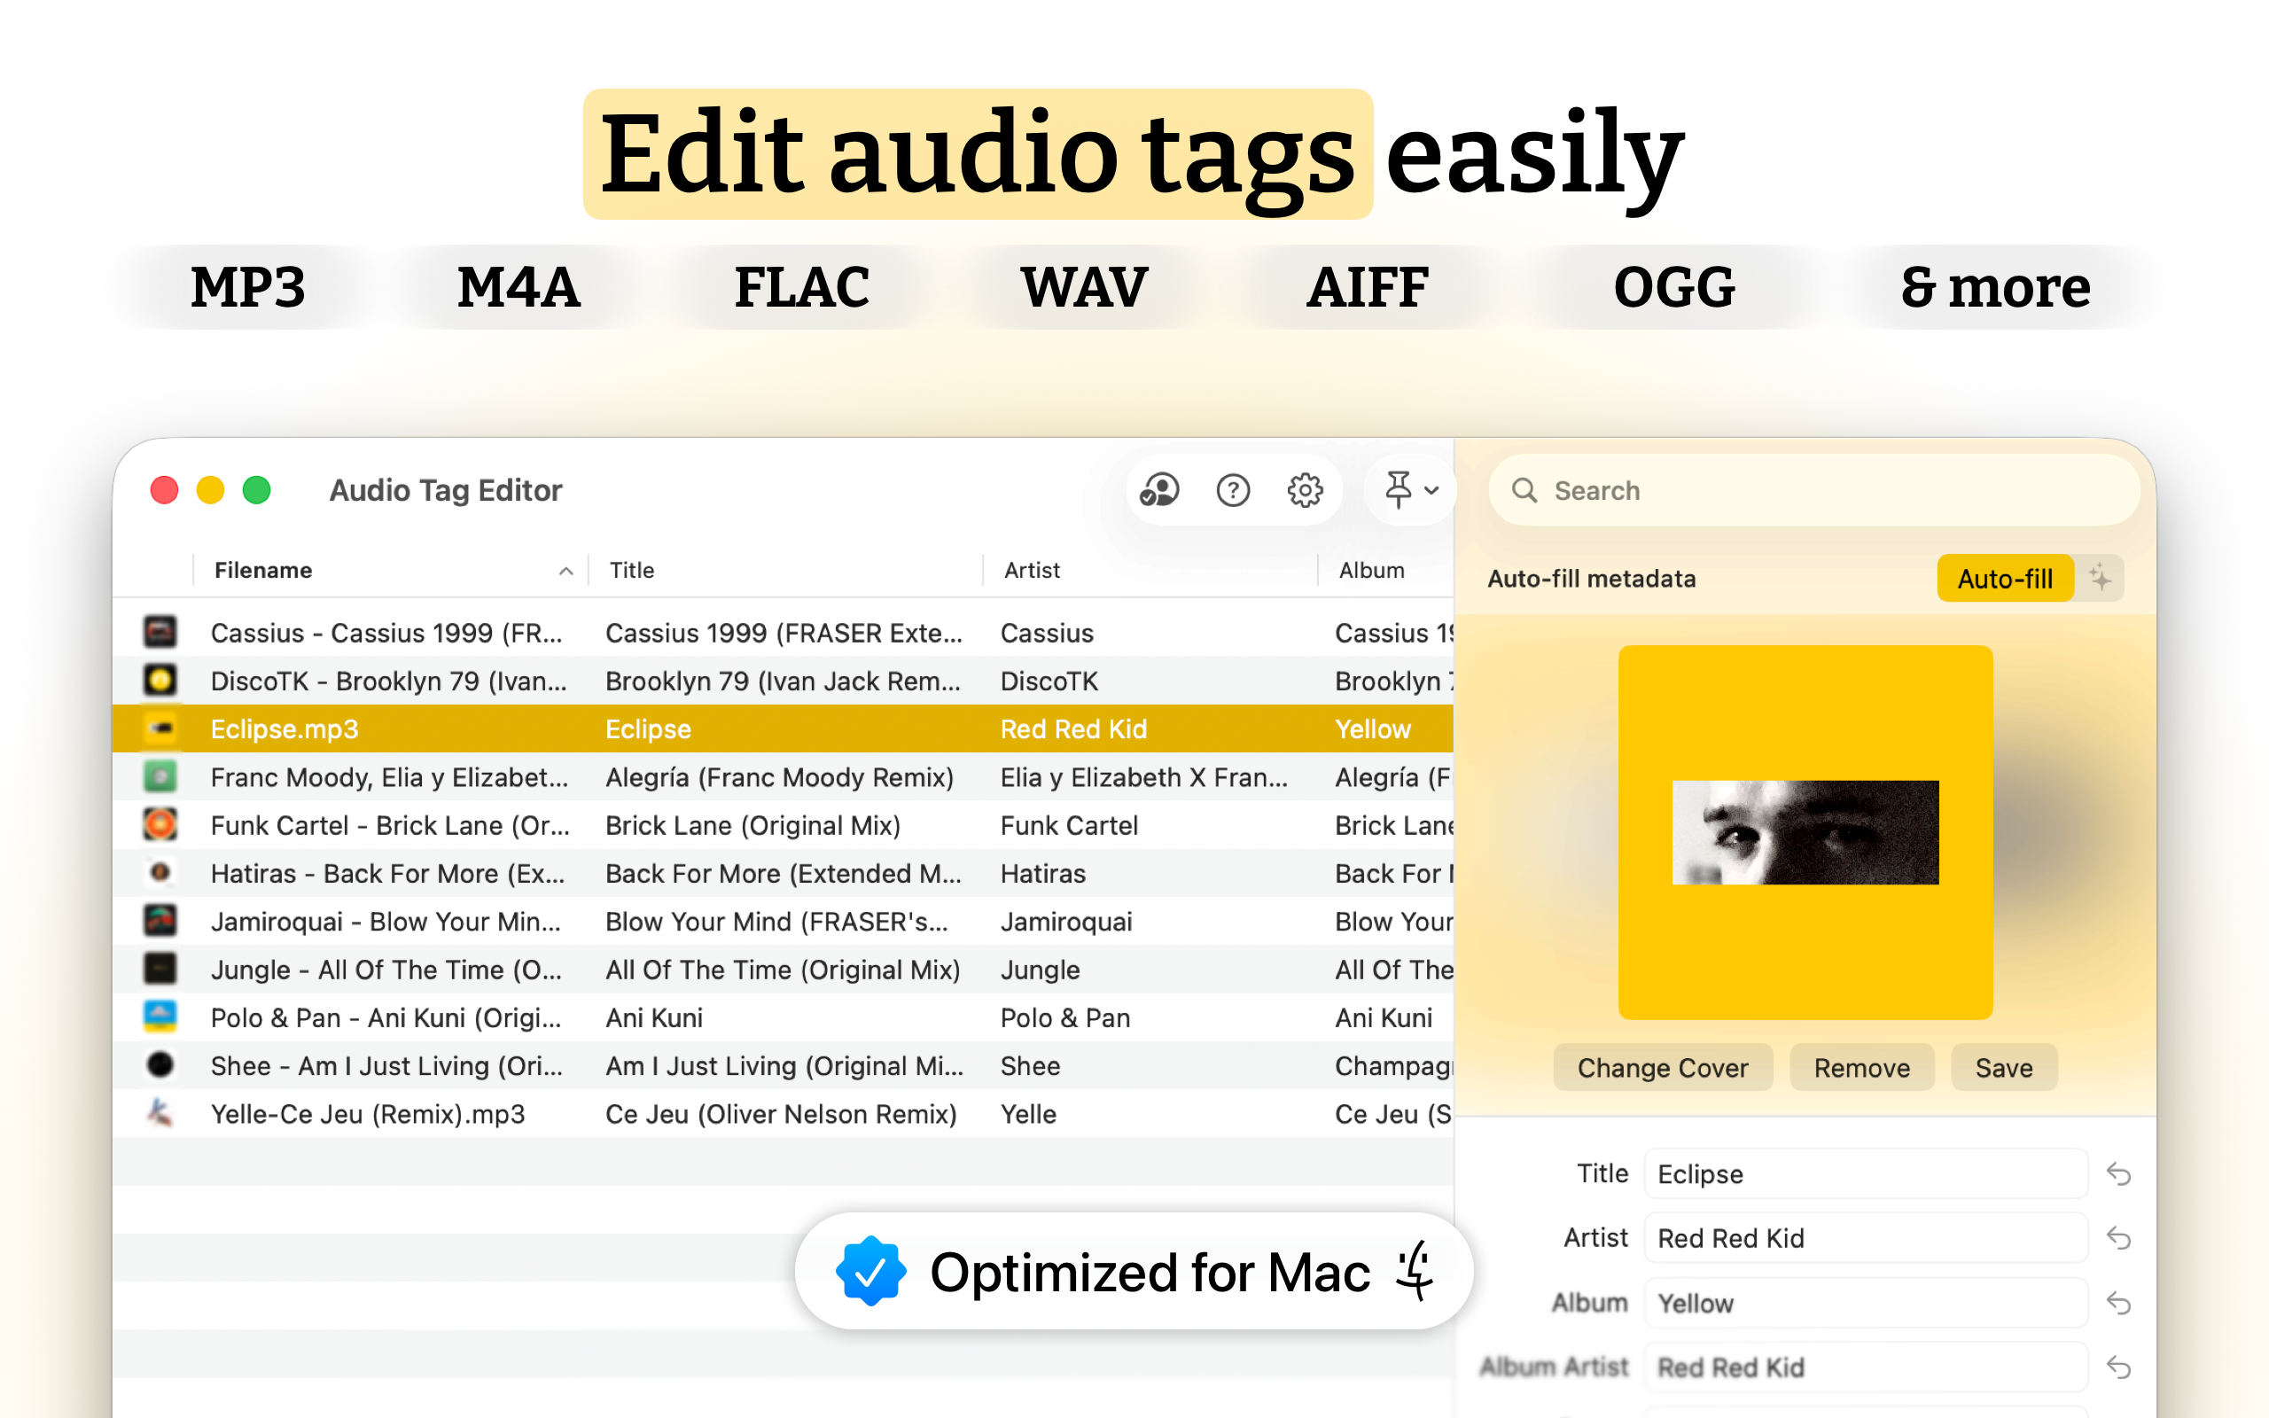Open the help question mark icon

(x=1233, y=489)
